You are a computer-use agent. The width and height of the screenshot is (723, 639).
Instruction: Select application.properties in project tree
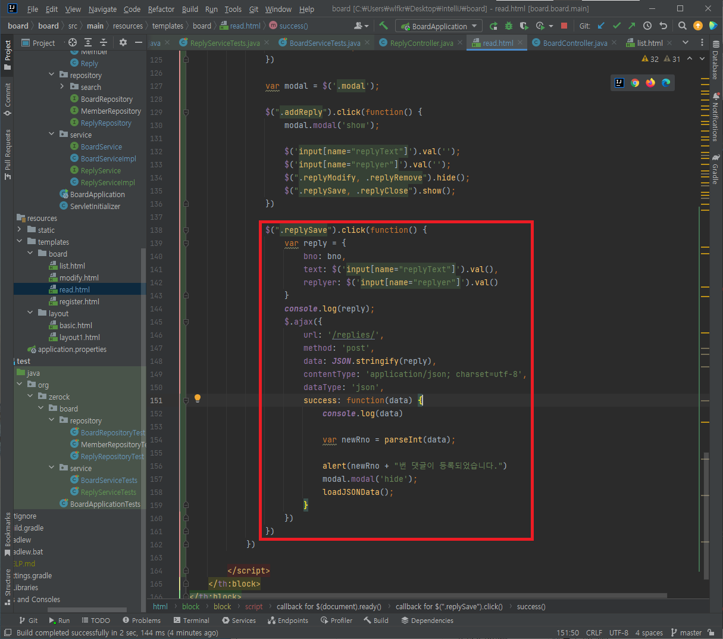coord(72,349)
